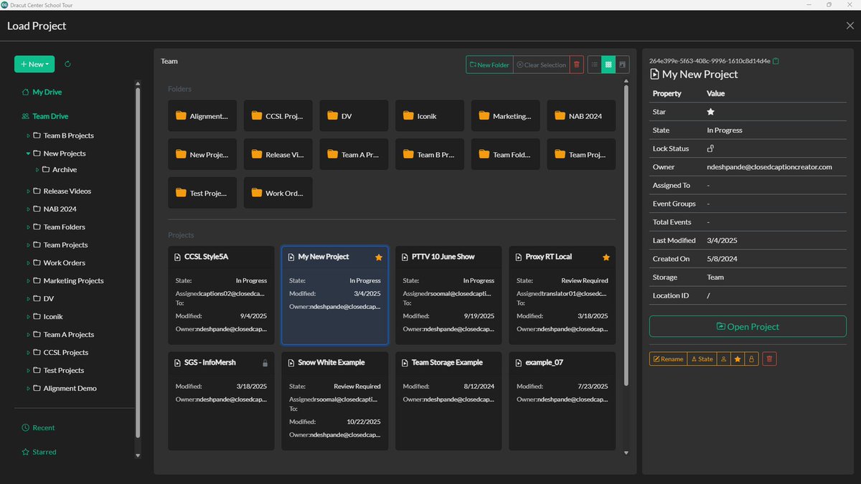The width and height of the screenshot is (861, 484).
Task: Open the New Proje... folder tile
Action: (x=202, y=154)
